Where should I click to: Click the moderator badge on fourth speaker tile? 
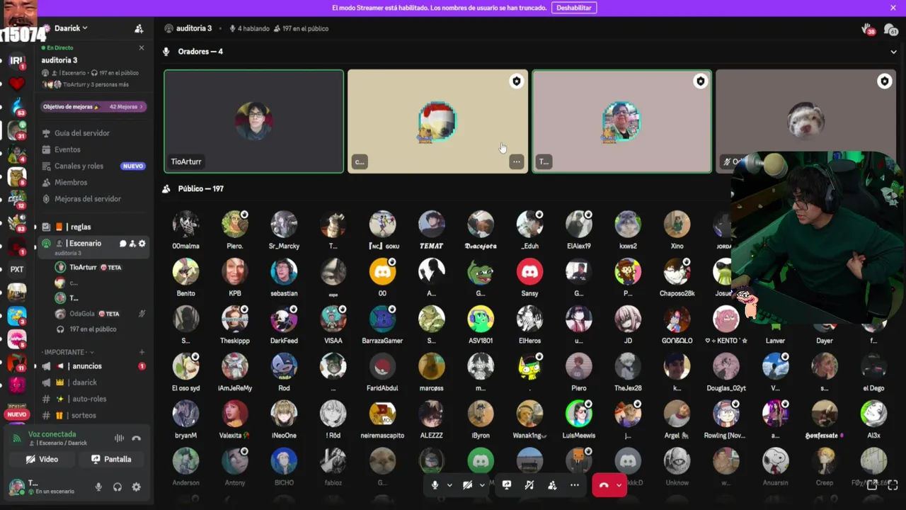click(x=884, y=81)
